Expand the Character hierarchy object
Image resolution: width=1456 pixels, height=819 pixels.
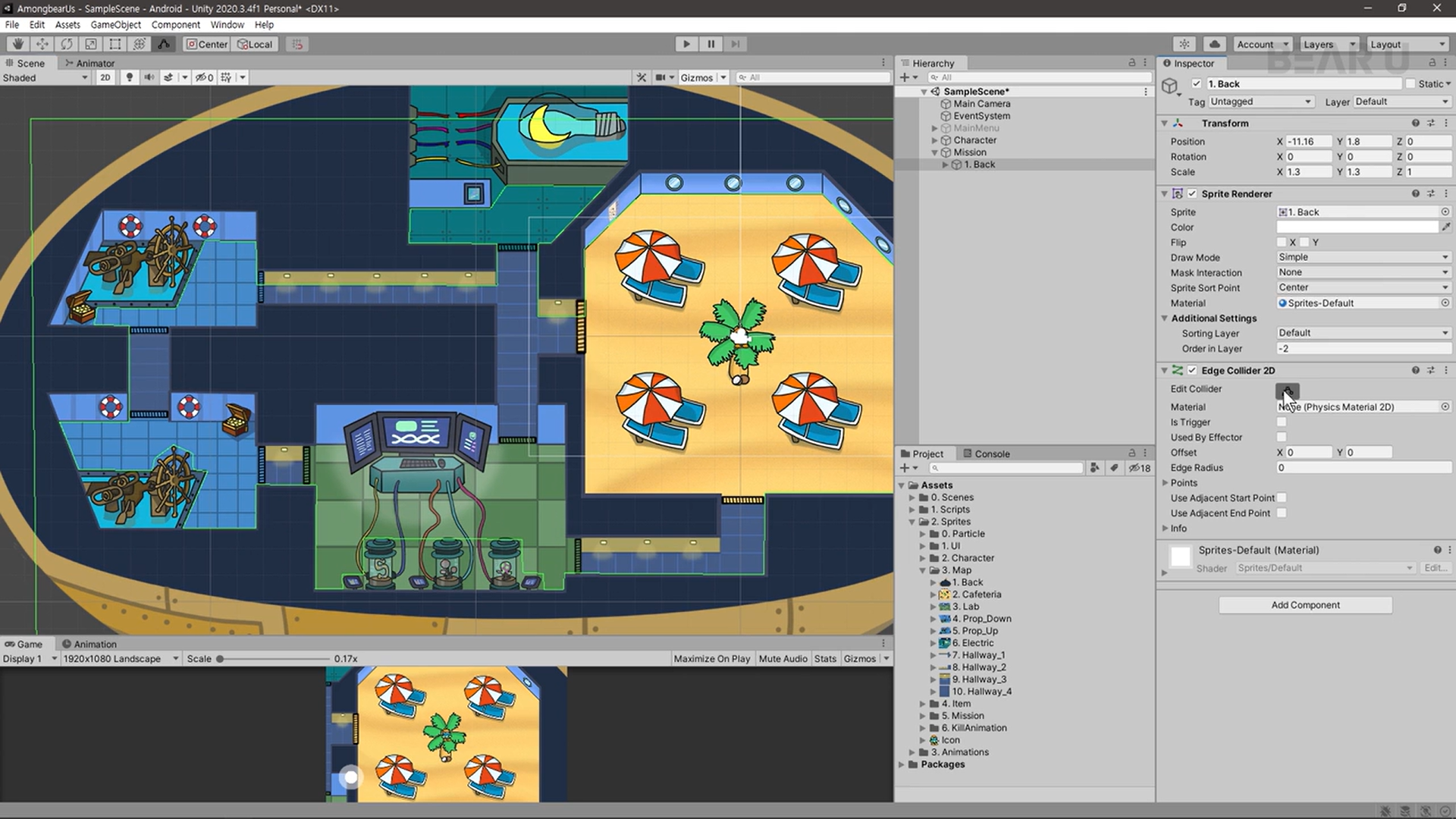pos(935,140)
